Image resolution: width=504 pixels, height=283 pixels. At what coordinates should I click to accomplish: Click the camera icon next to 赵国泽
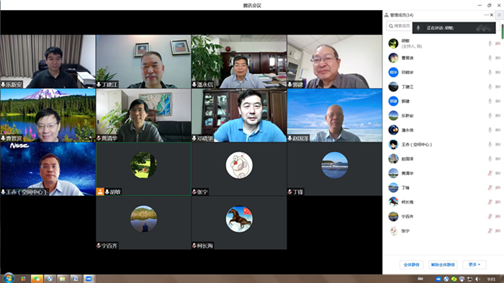coord(498,159)
